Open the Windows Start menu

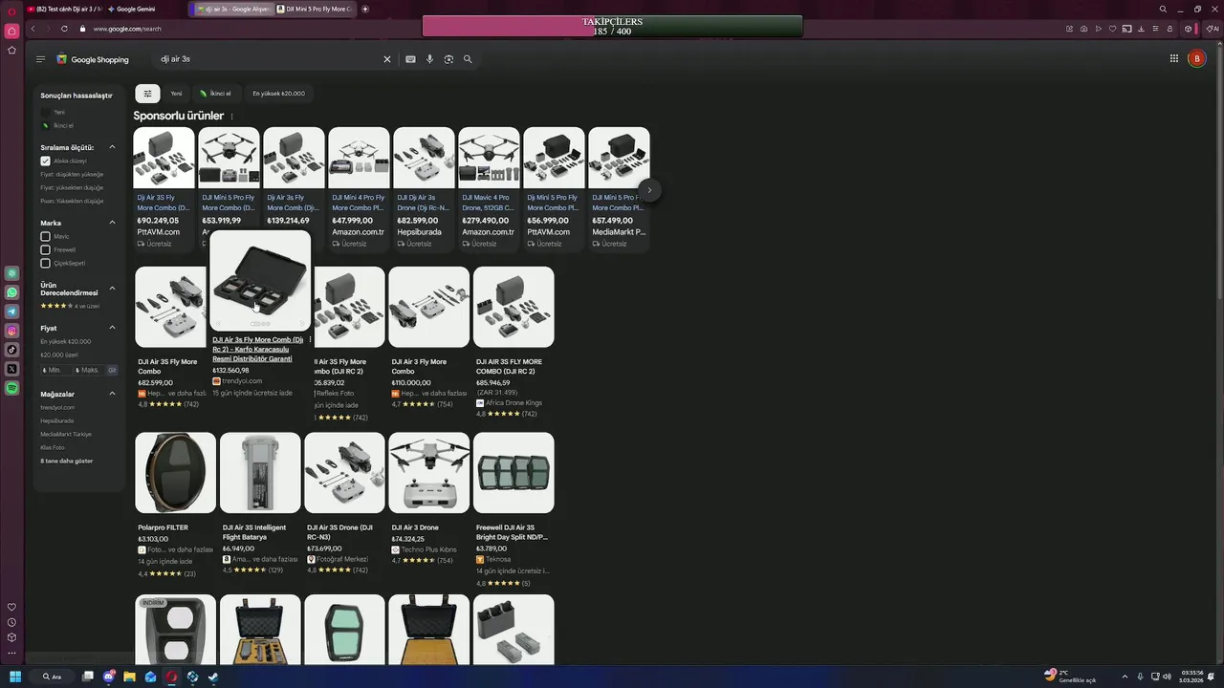coord(15,677)
